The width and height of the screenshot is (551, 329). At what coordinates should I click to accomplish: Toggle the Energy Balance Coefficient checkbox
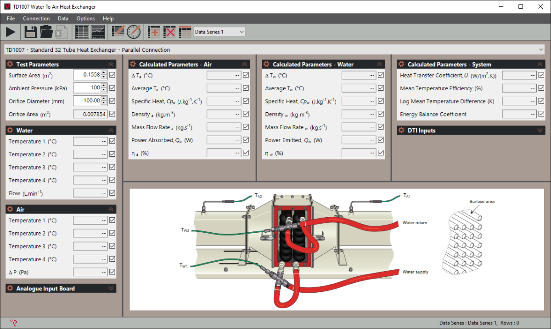coord(541,114)
